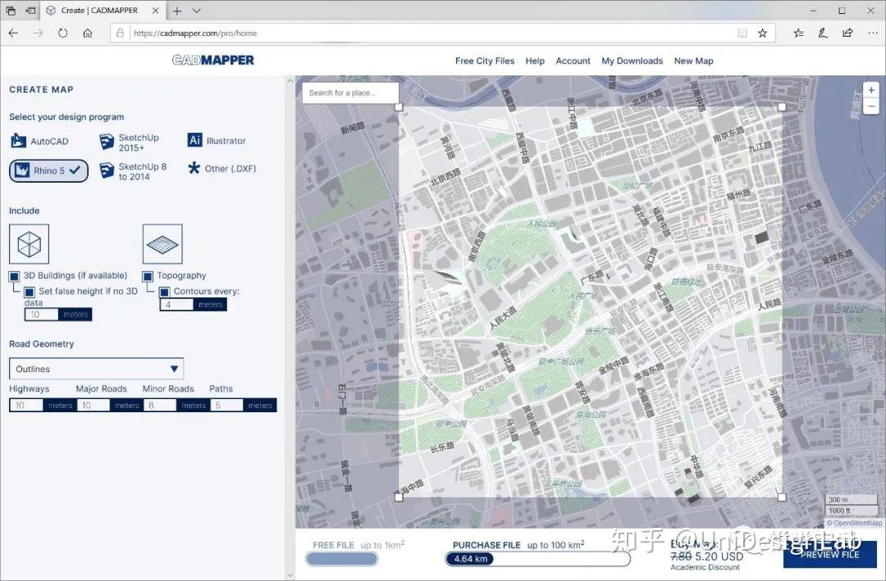Click the top-right selection handle on map
Viewport: 886px width, 581px height.
point(782,107)
